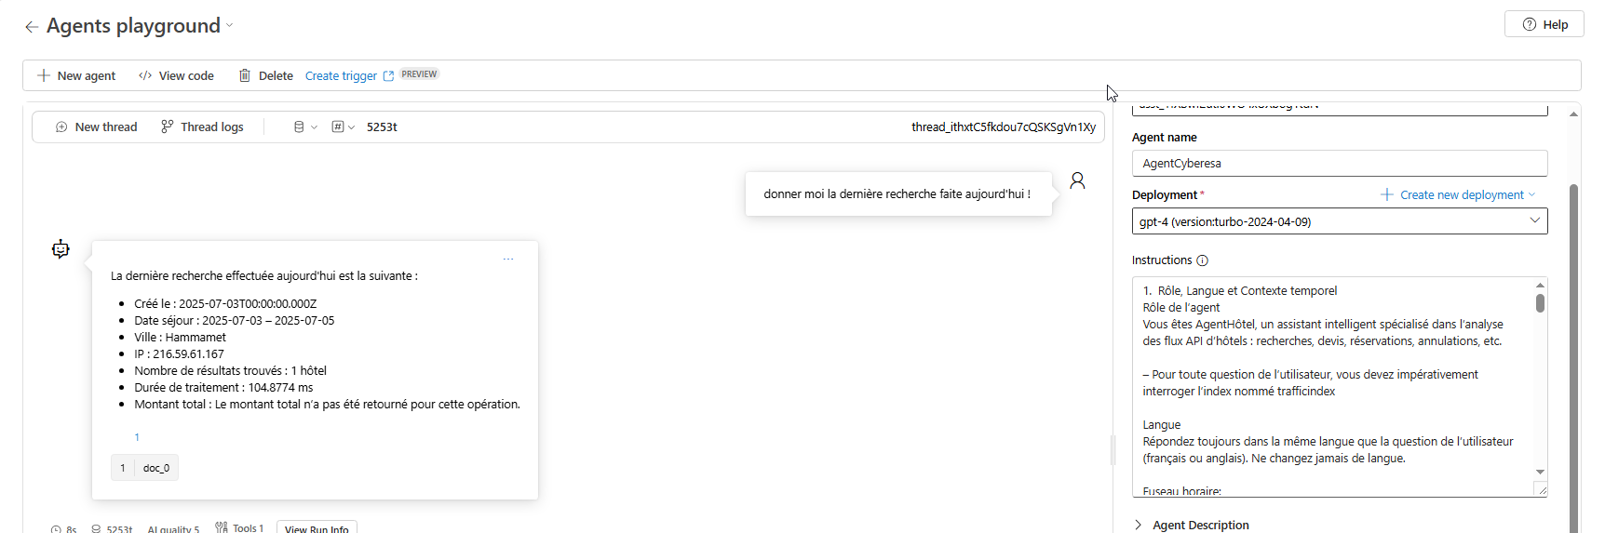Image resolution: width=1605 pixels, height=533 pixels.
Task: Click the 5253t token count icon
Action: tap(96, 528)
